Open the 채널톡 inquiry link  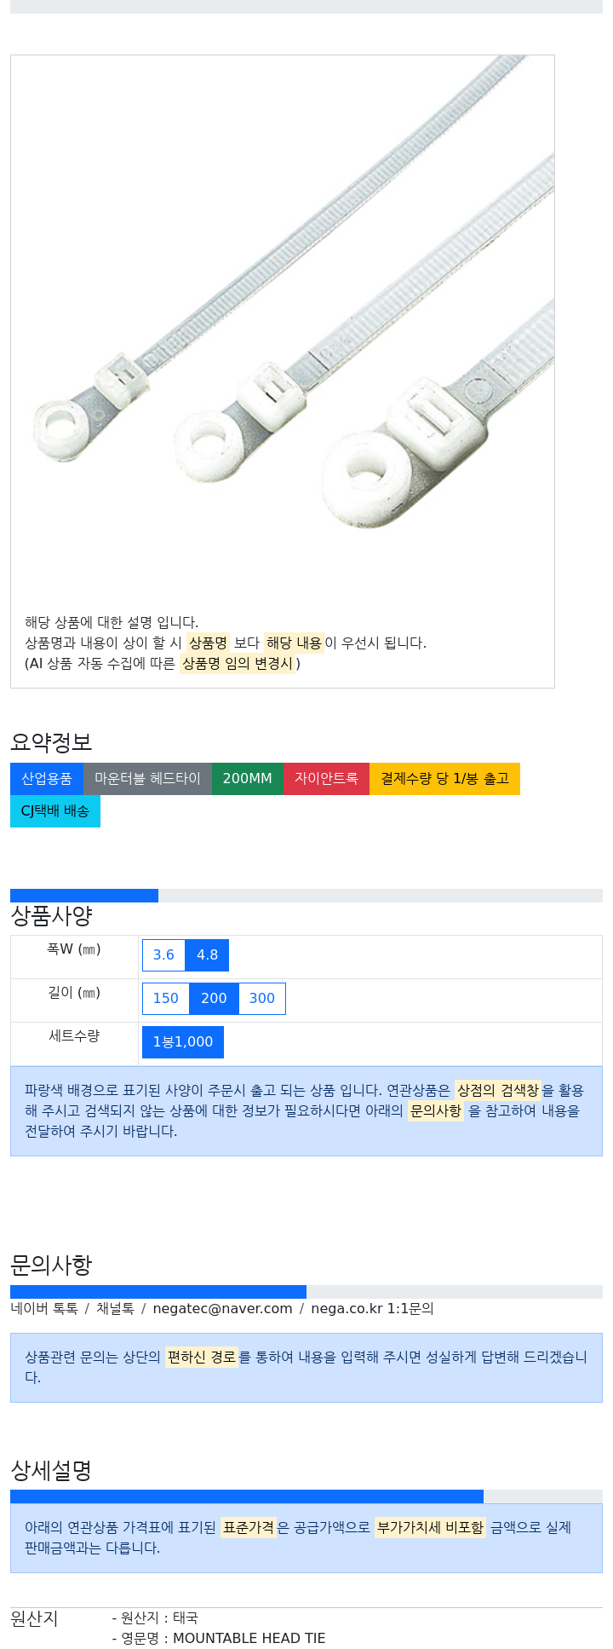pos(115,1308)
